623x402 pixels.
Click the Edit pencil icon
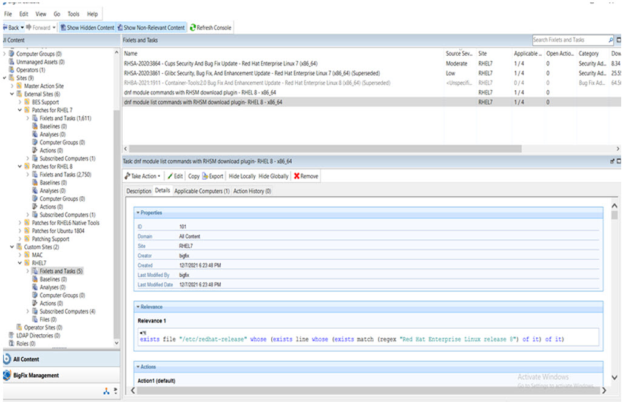click(x=170, y=176)
